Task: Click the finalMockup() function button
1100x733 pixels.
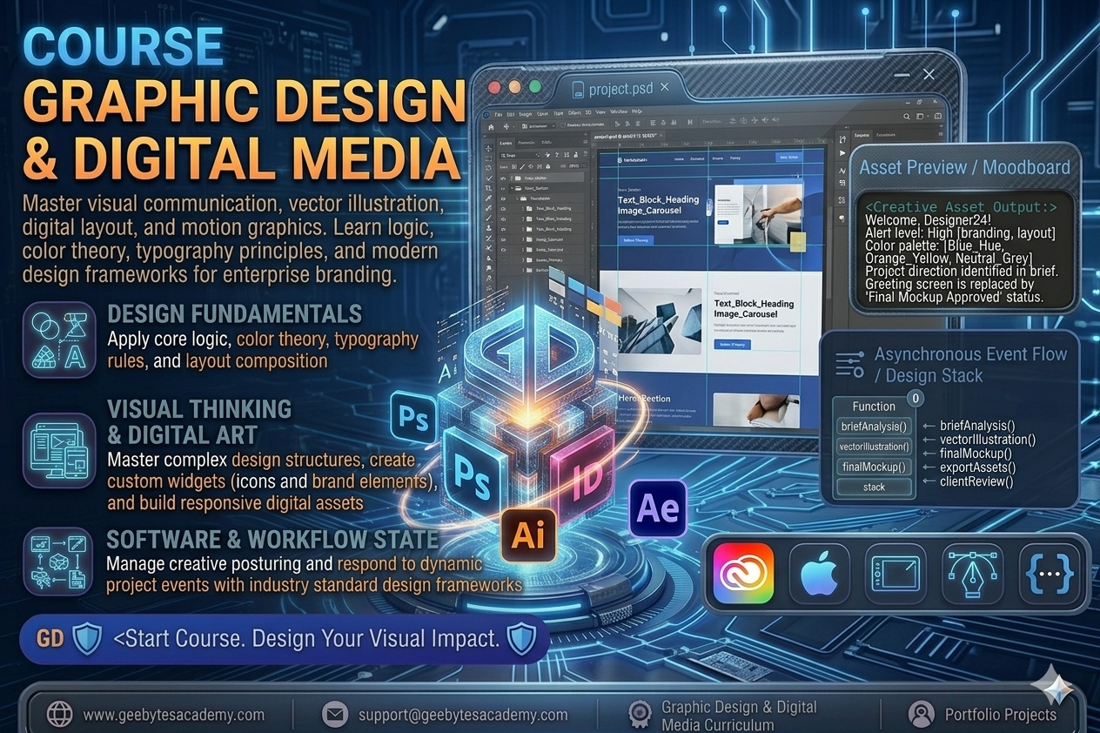Action: (x=874, y=467)
